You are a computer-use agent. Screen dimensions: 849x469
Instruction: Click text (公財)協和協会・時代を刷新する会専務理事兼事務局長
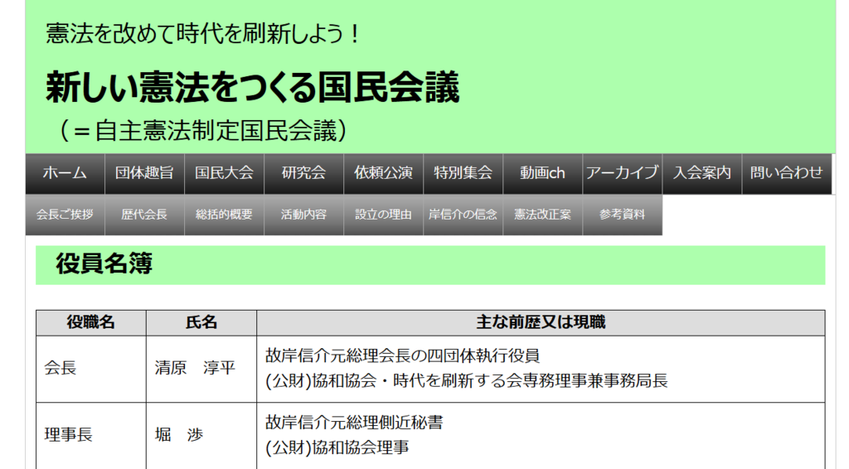point(466,381)
